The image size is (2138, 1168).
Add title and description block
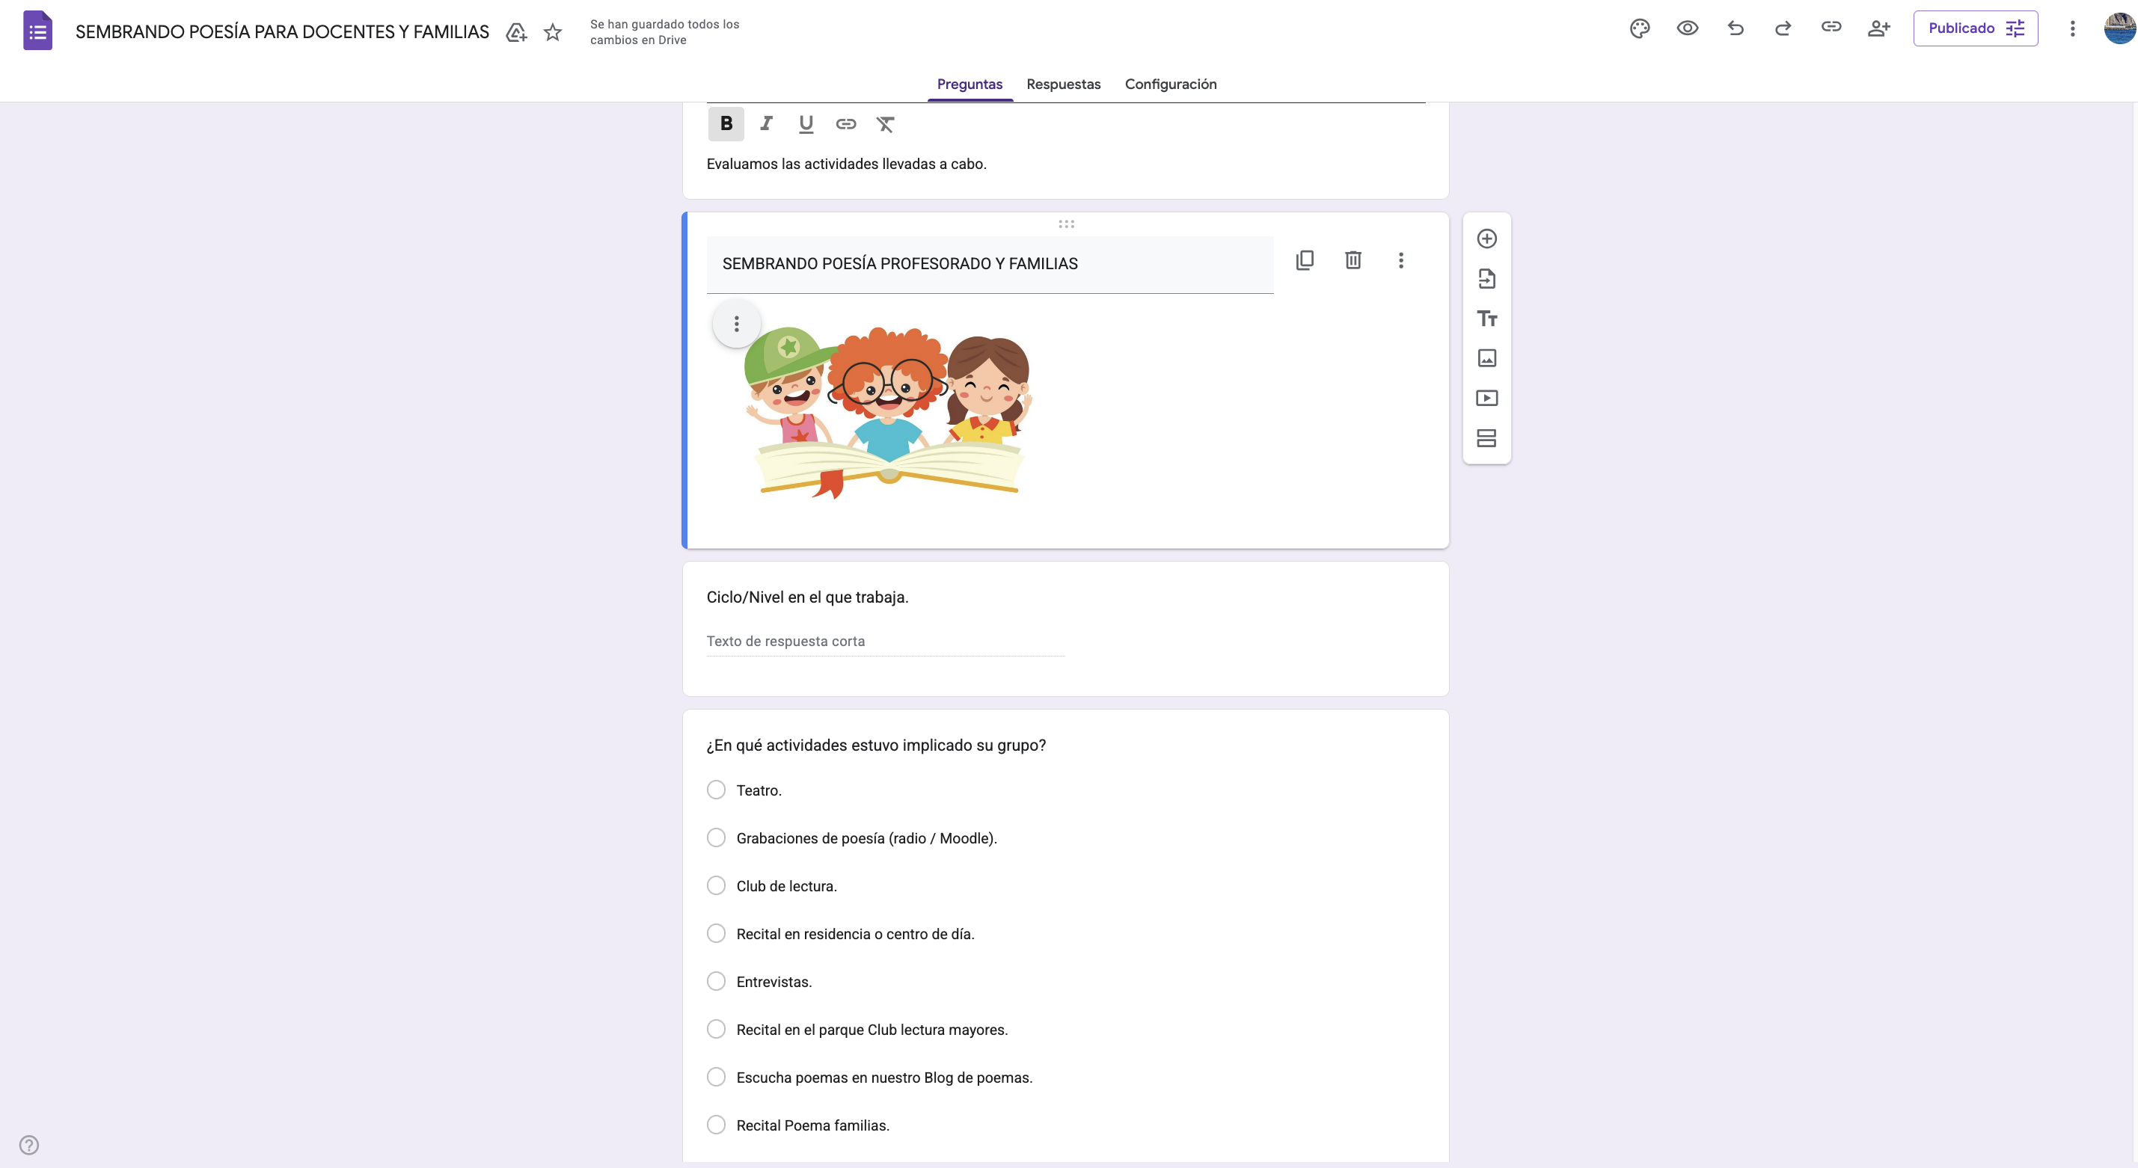pos(1486,319)
